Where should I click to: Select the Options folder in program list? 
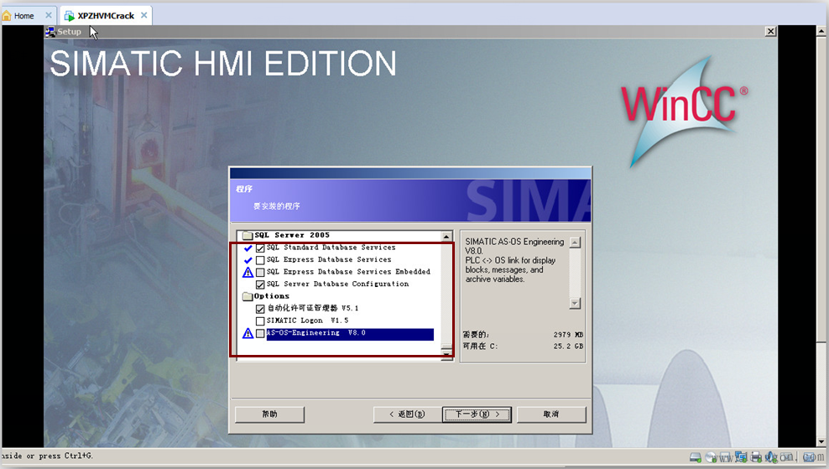click(x=271, y=296)
